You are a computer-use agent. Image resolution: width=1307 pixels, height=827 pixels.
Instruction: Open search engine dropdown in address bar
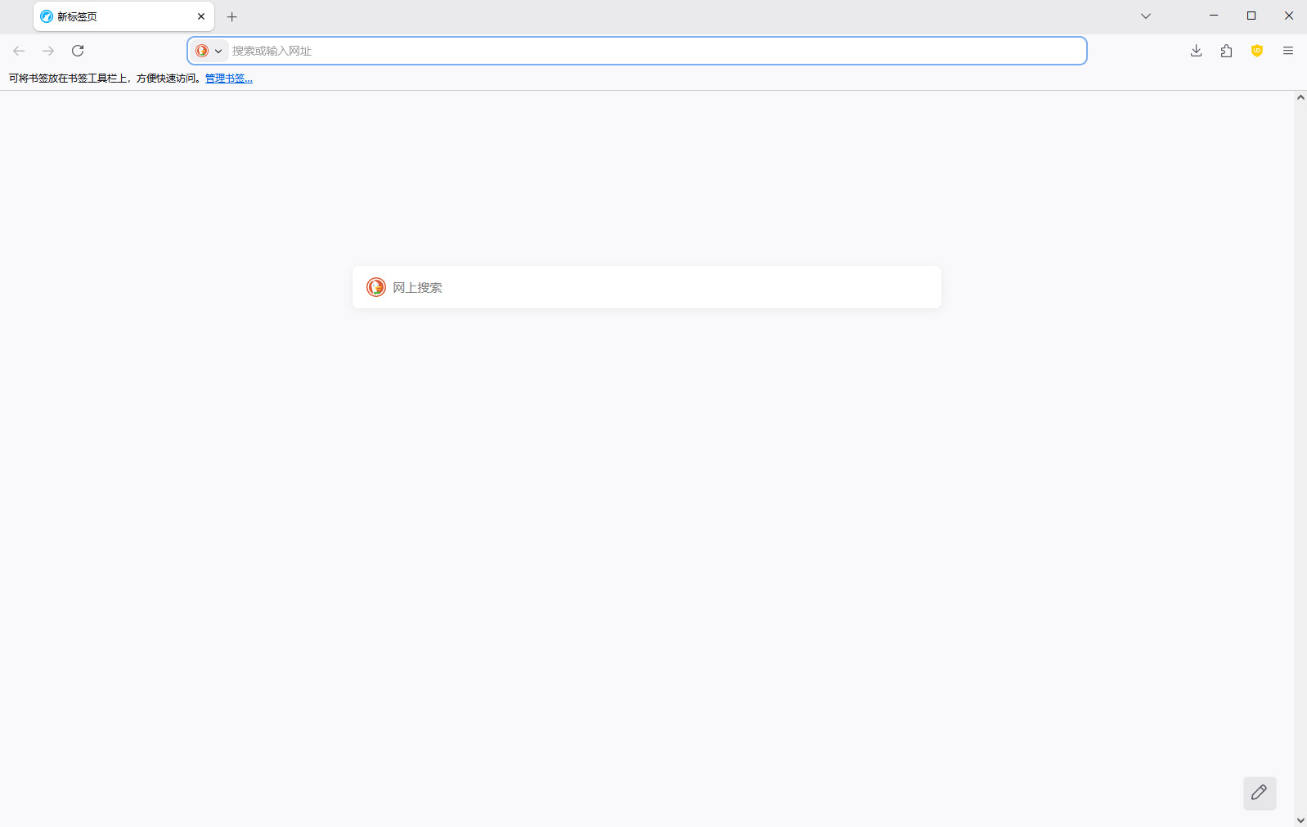coord(209,51)
